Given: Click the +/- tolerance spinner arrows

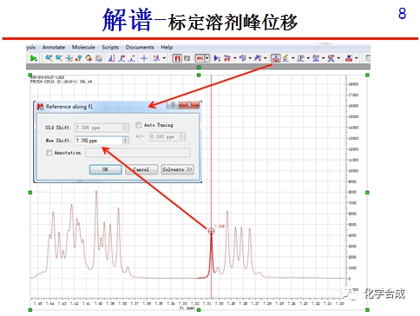Looking at the screenshot, I should click(181, 136).
